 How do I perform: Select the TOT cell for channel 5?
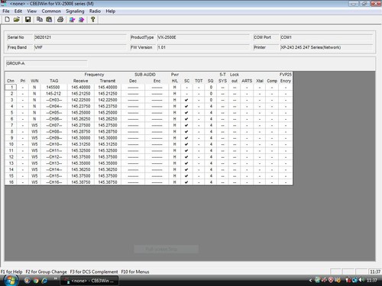(199, 113)
